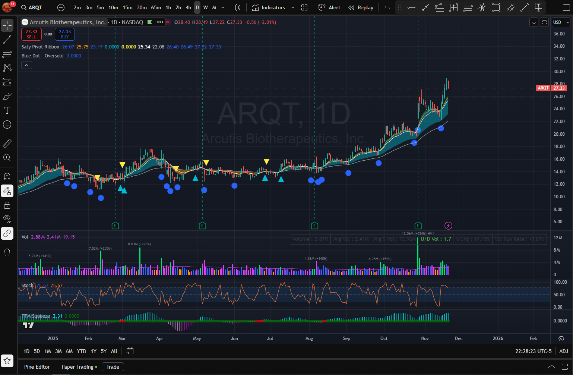Viewport: 573px width, 375px height.
Task: Switch to the 2m timeframe
Action: point(77,7)
